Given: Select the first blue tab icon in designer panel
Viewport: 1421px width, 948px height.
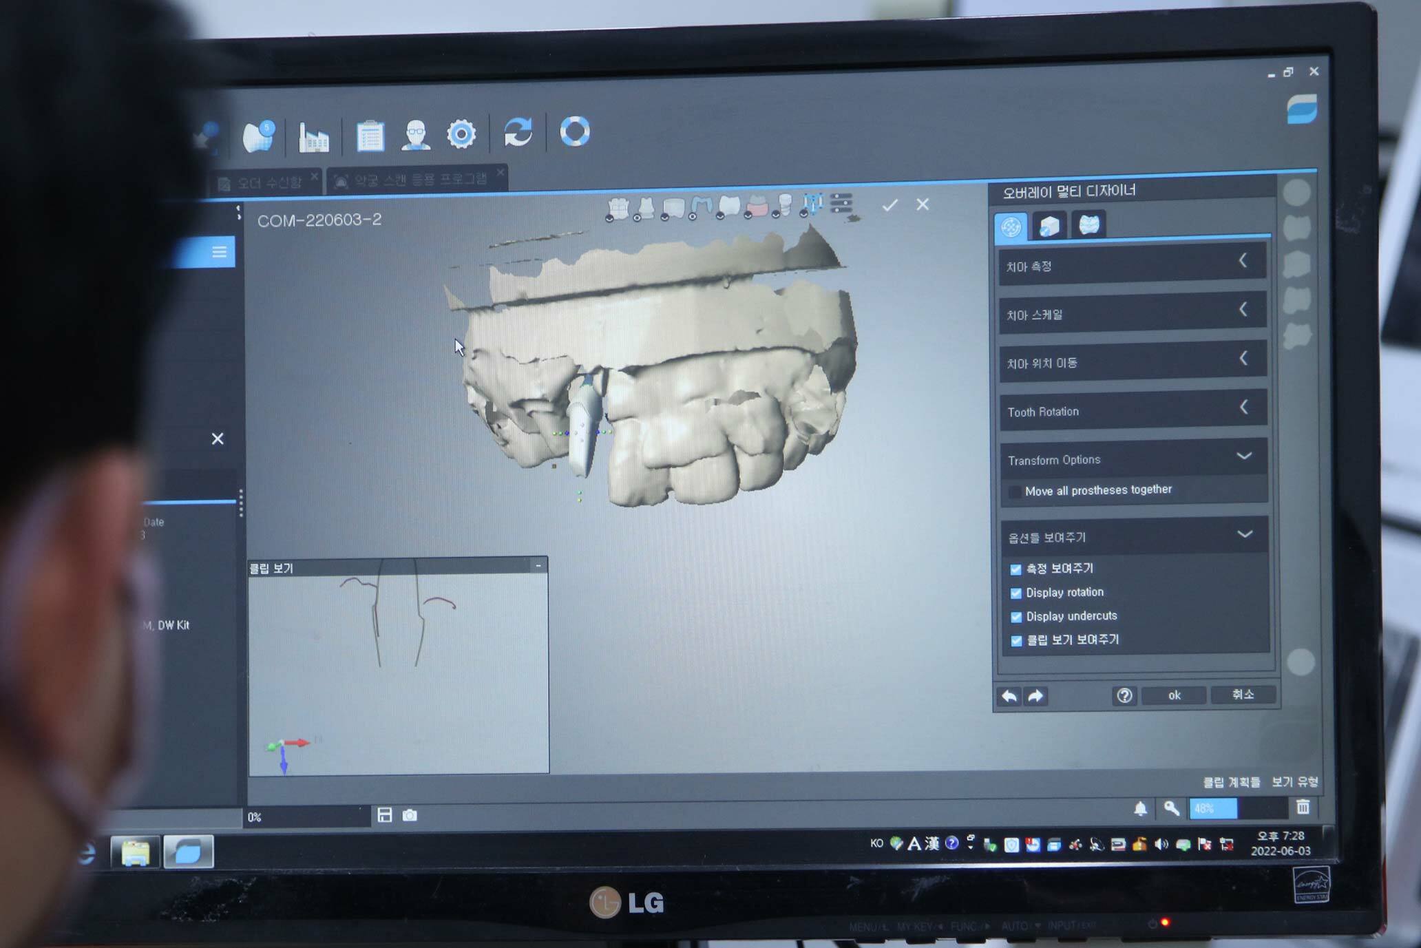Looking at the screenshot, I should coord(1011,227).
